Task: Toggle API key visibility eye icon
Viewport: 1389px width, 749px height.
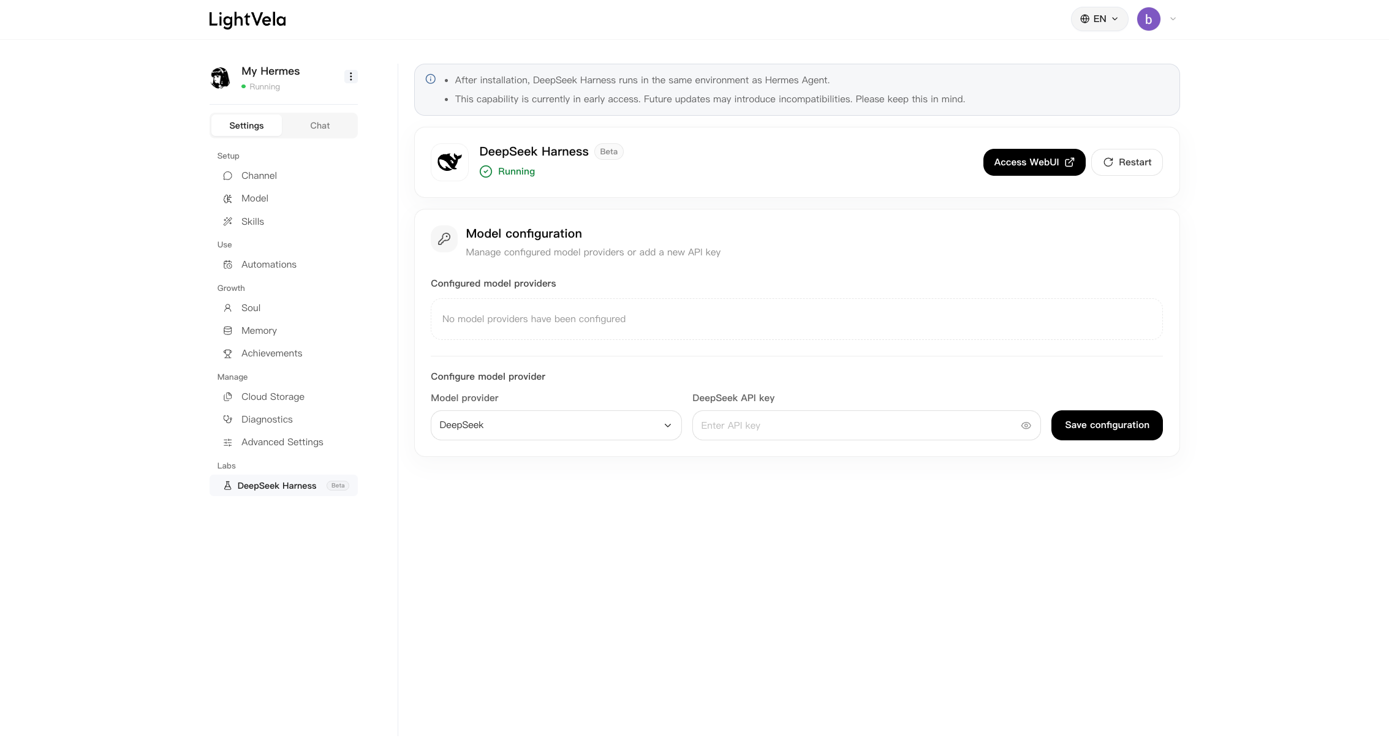Action: coord(1026,426)
